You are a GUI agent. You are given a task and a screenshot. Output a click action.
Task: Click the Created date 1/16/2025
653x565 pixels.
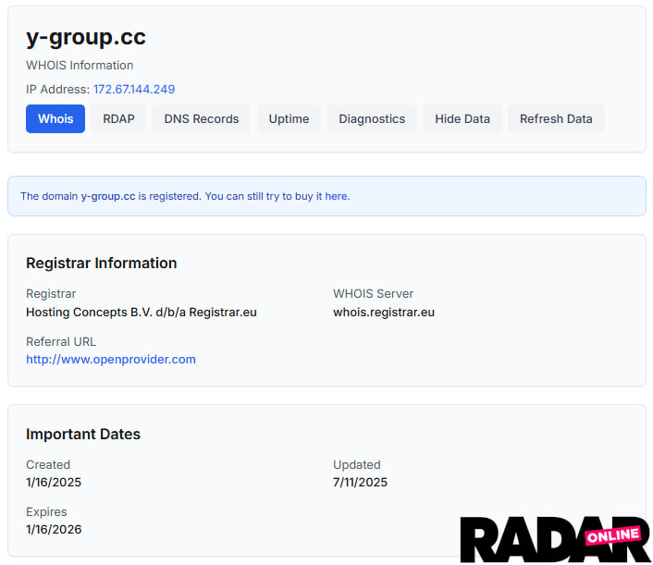tap(54, 482)
